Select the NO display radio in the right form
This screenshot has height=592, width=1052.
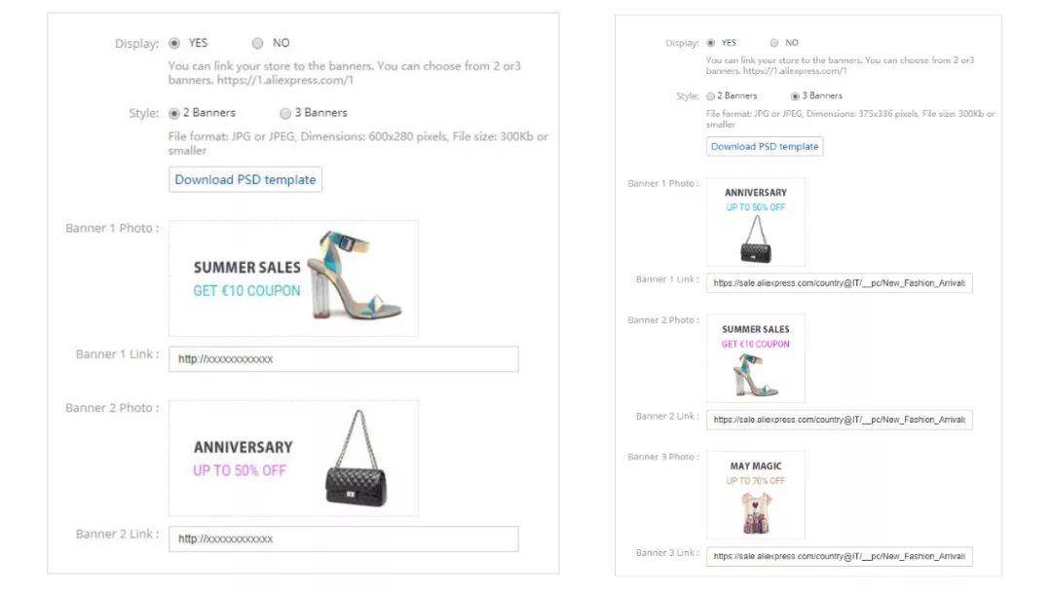point(774,43)
